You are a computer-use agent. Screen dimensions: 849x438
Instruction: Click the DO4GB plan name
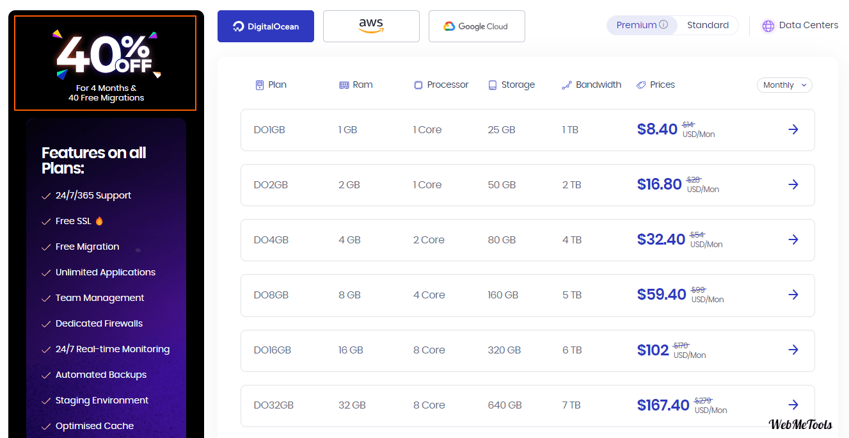point(271,240)
